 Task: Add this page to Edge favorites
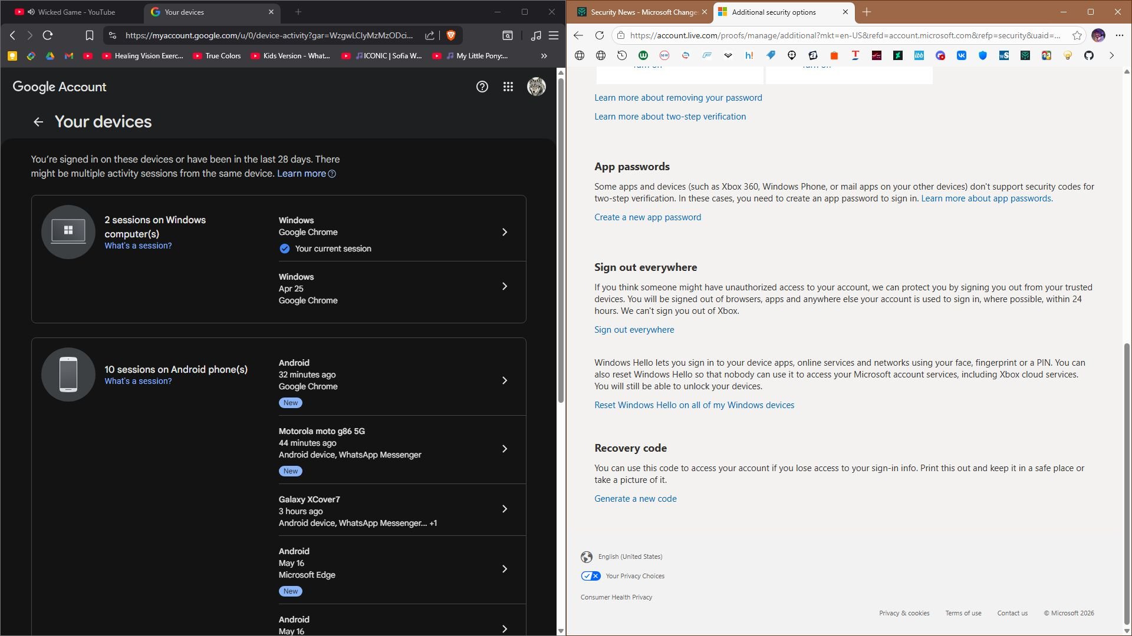coord(1077,35)
